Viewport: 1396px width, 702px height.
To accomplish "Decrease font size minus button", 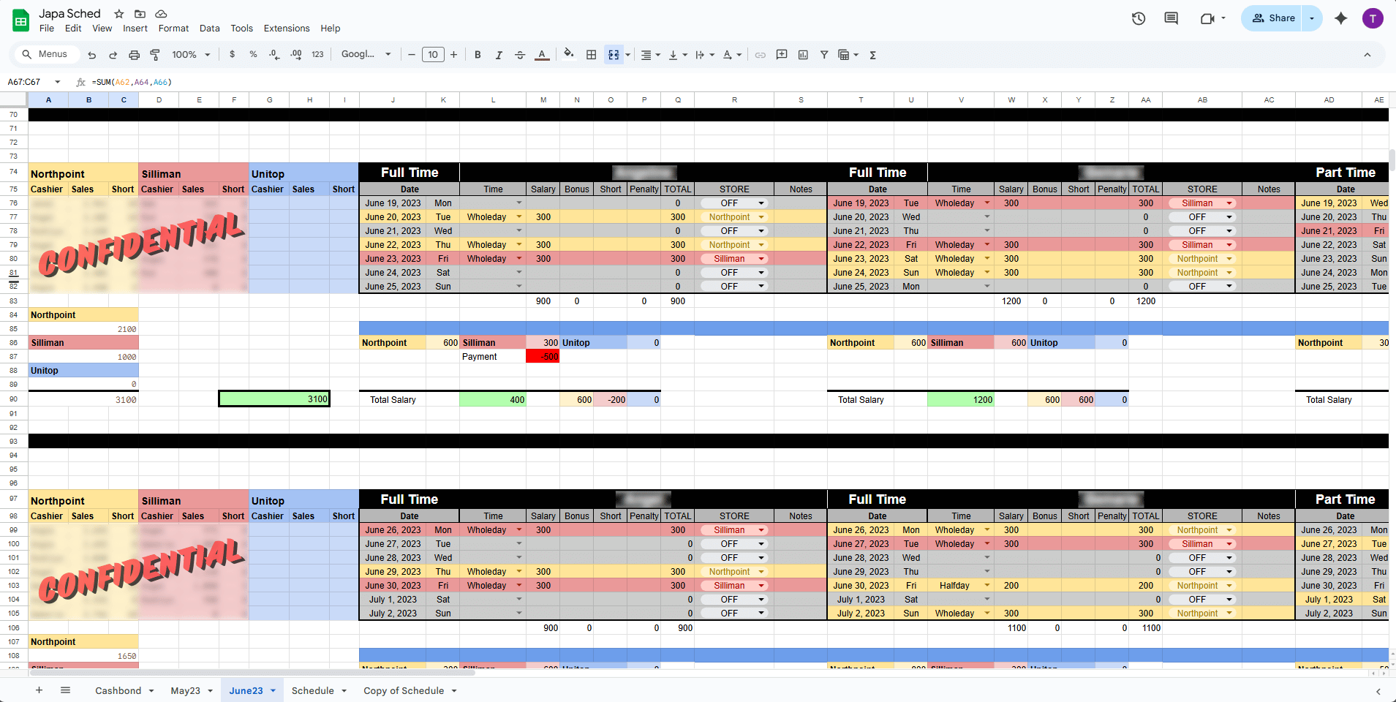I will 412,55.
